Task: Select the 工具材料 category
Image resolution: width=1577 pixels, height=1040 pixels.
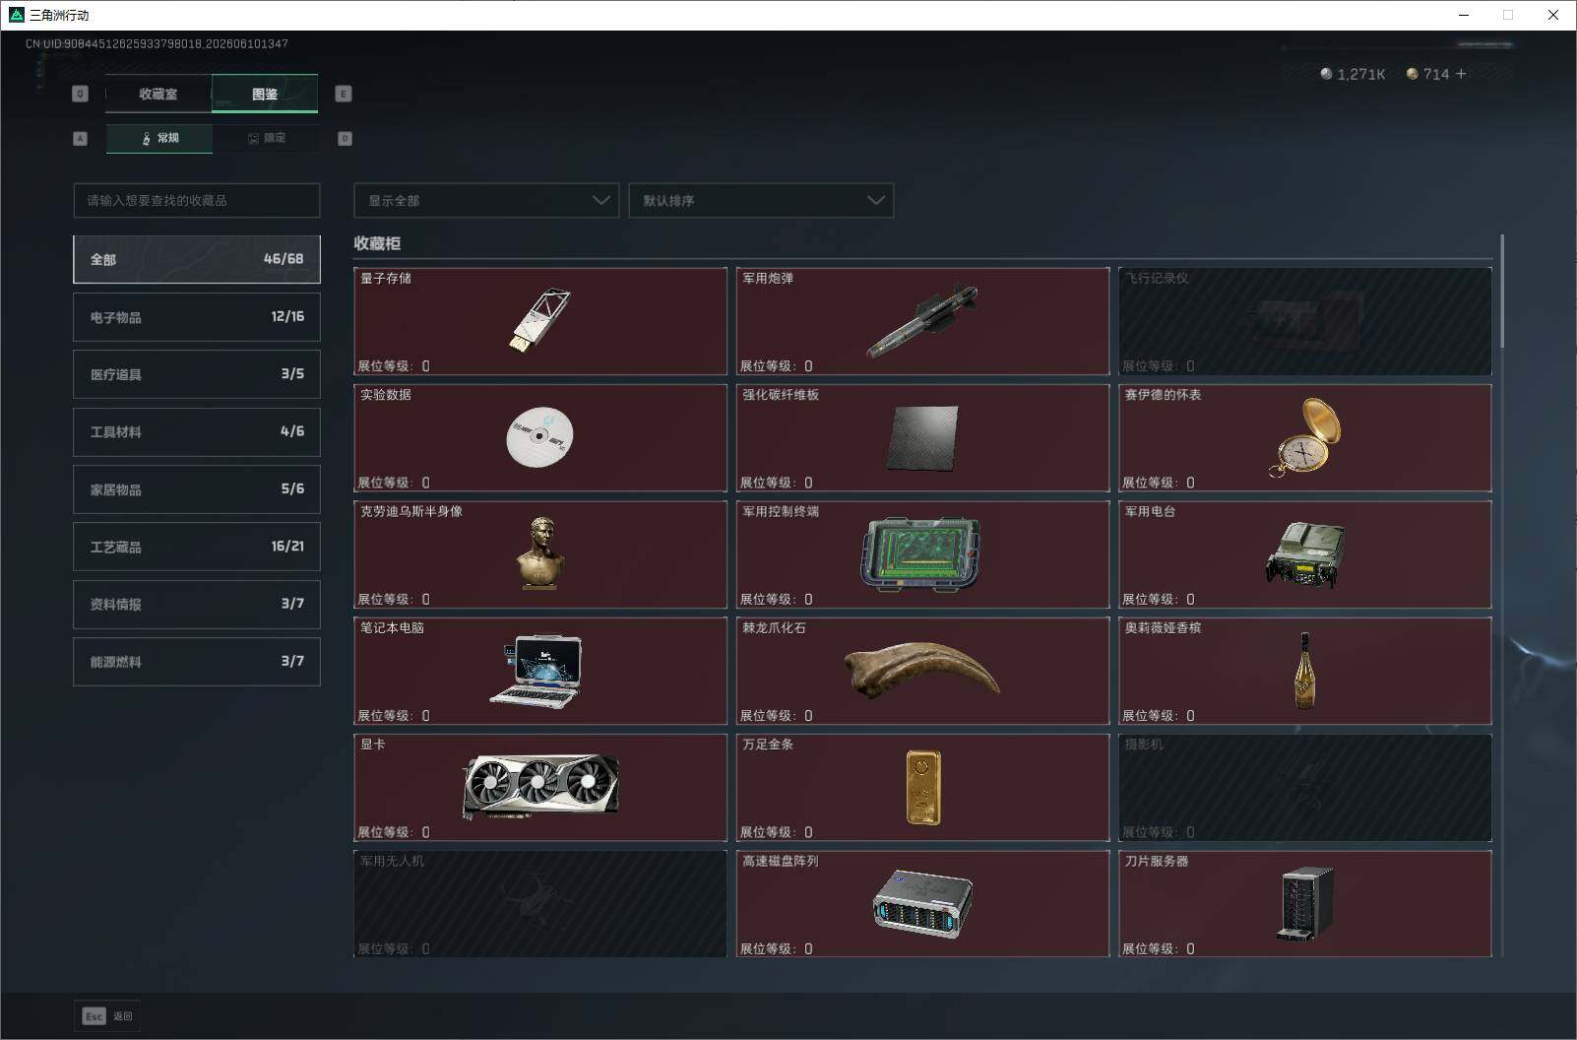Action: [x=197, y=431]
